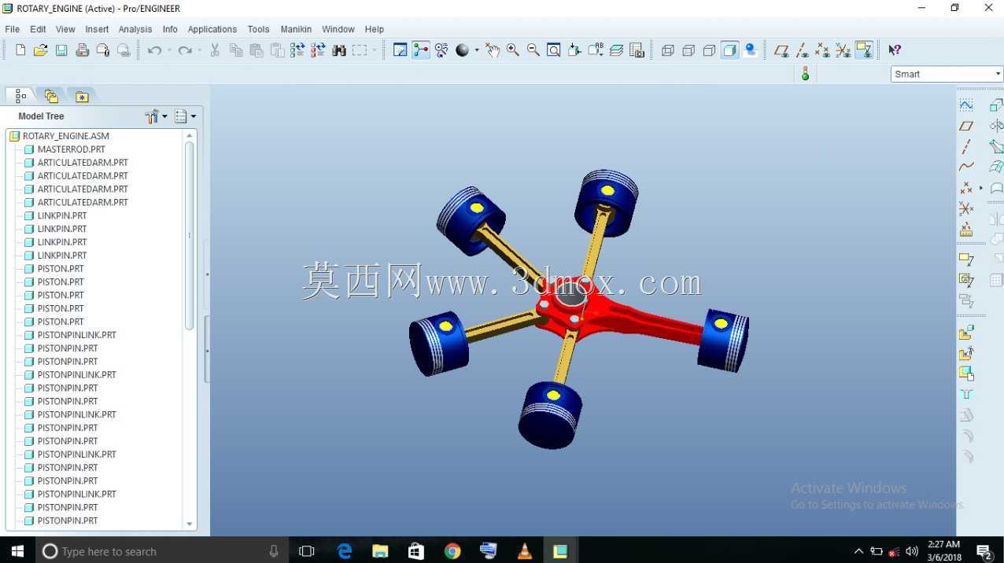Switch to wireframe display
1004x563 pixels.
pos(668,50)
